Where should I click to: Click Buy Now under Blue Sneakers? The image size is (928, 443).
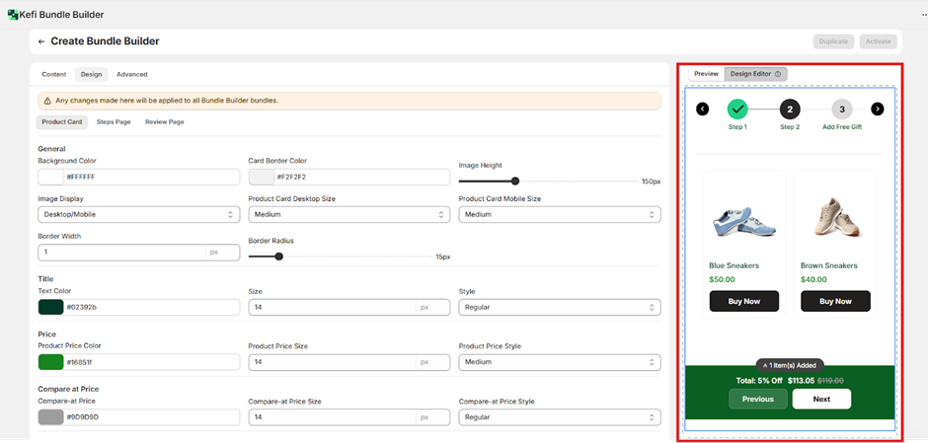(743, 301)
